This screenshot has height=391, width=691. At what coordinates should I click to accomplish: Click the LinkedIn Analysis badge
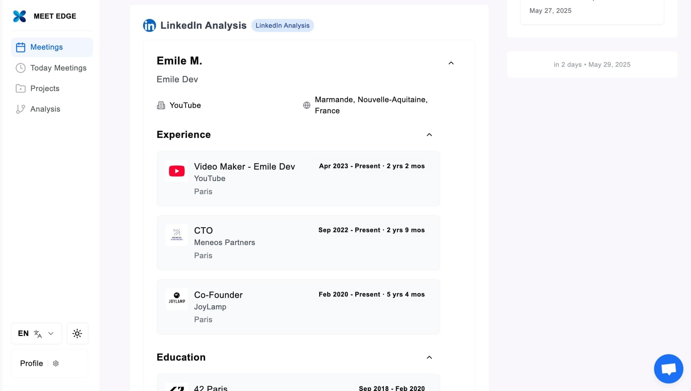click(283, 26)
